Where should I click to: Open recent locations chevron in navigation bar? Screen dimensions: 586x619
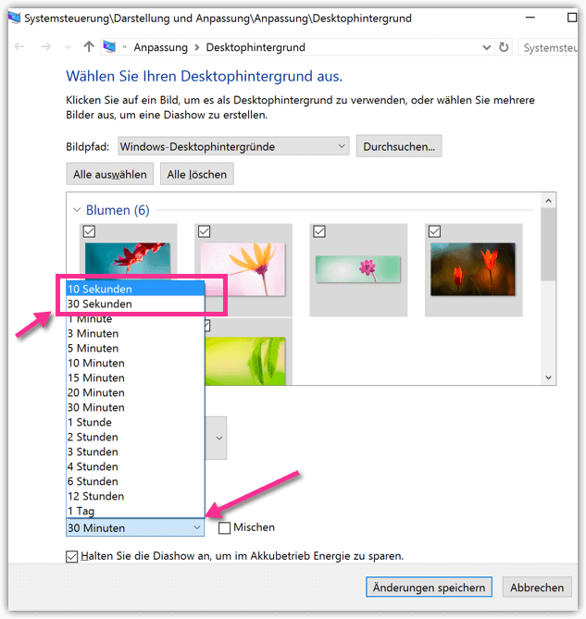click(x=68, y=47)
